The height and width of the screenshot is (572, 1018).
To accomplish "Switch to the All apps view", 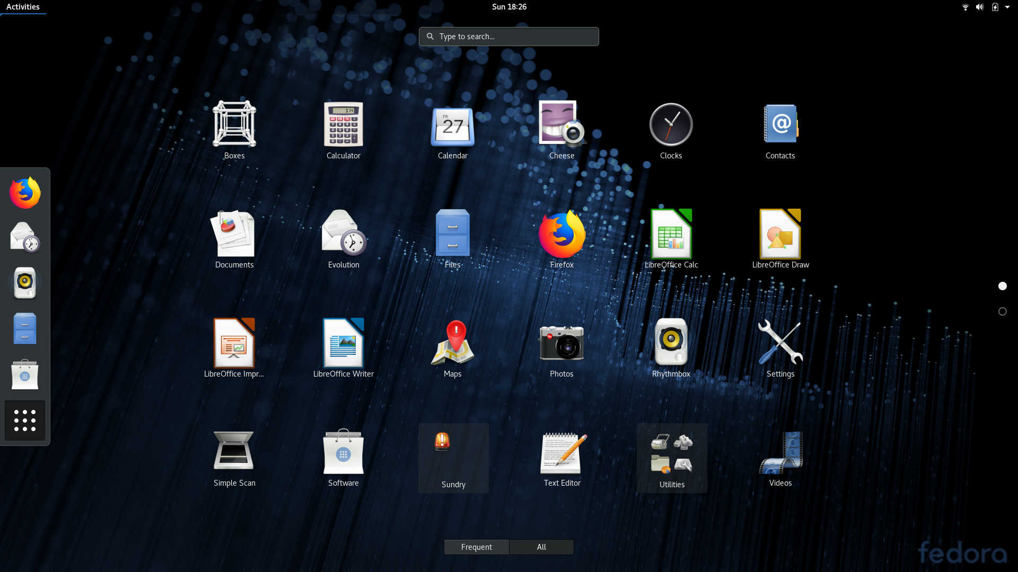I will [x=541, y=547].
